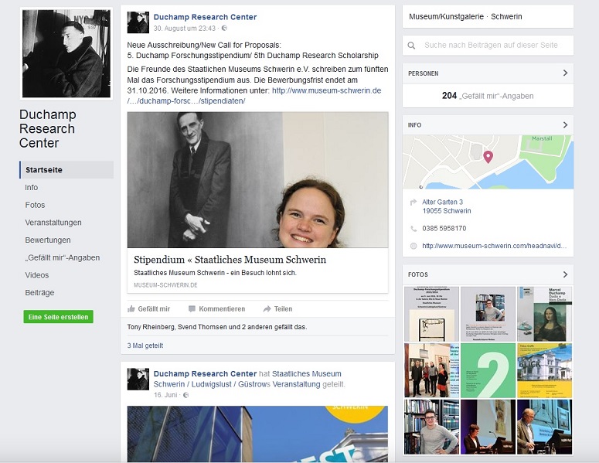Click the public globe icon on the 30. August post

pyautogui.click(x=224, y=29)
